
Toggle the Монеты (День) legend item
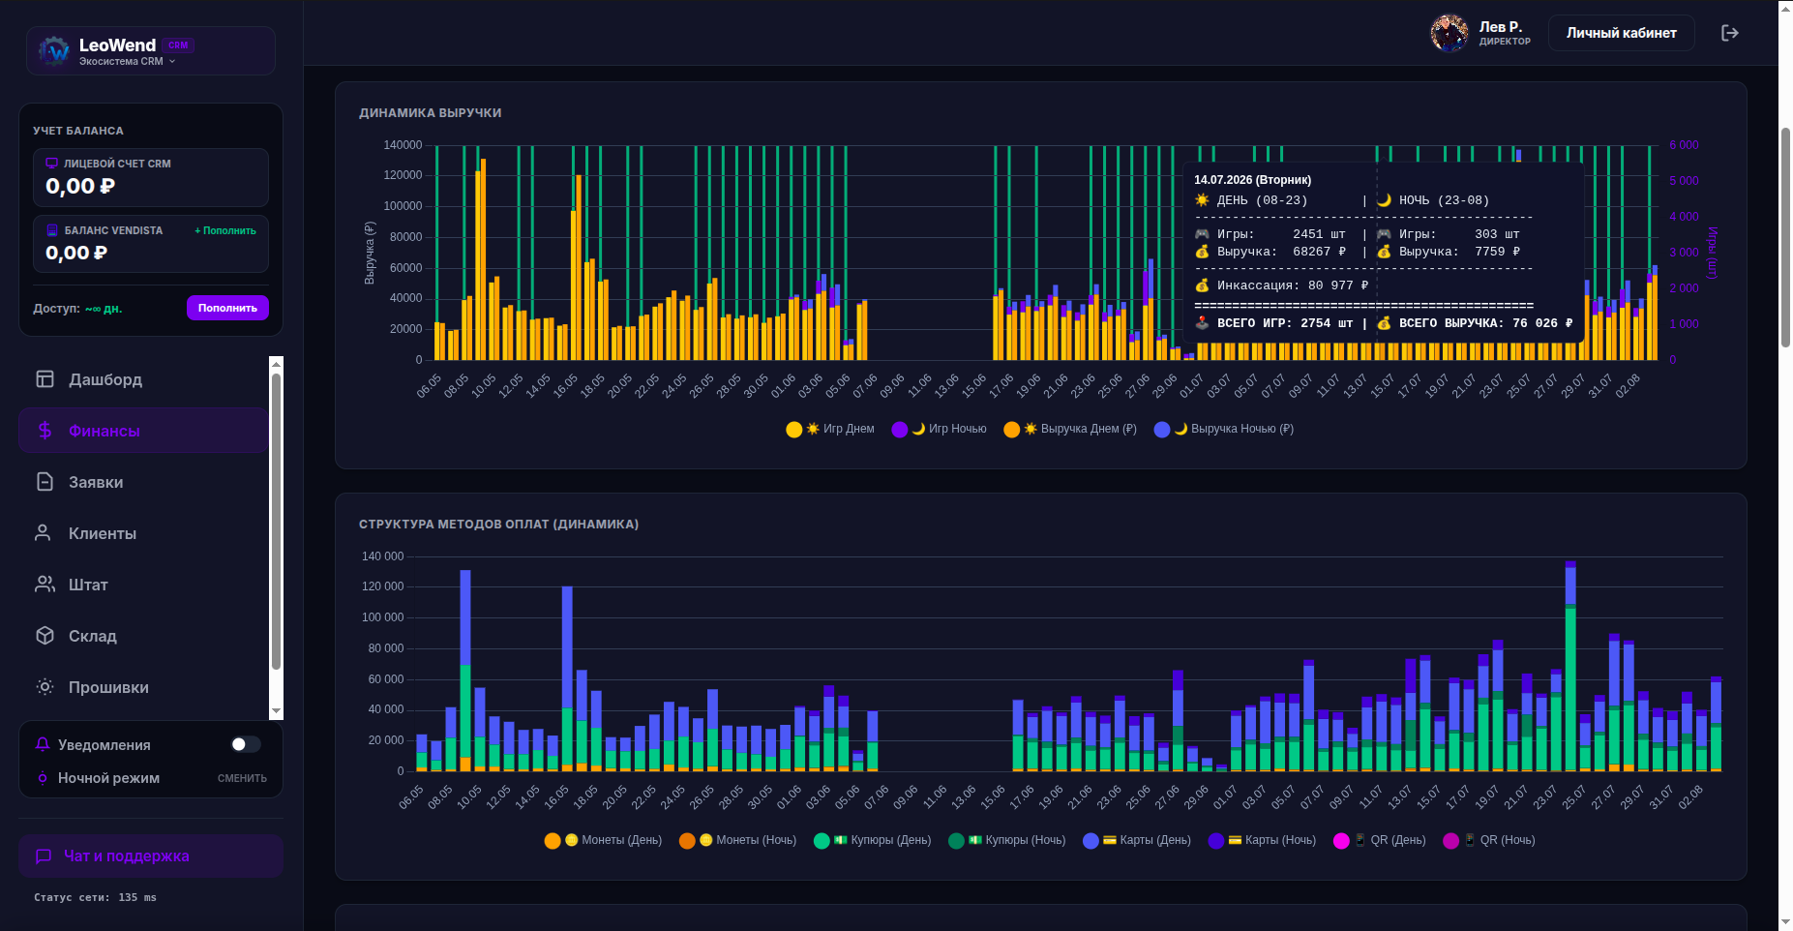tap(603, 841)
